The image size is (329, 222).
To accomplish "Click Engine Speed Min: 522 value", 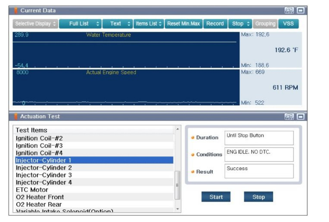I will click(x=253, y=103).
